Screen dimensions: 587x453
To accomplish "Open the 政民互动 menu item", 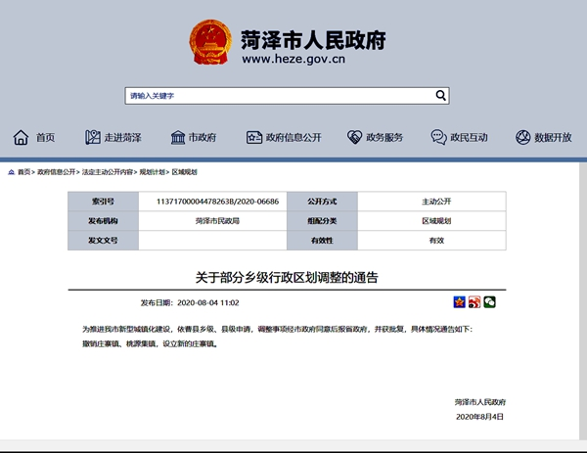I will click(x=469, y=137).
